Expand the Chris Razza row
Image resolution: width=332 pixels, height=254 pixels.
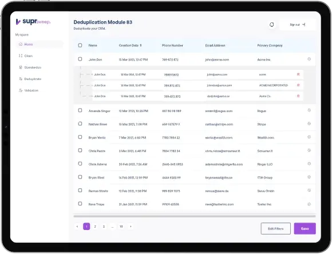(x=309, y=150)
